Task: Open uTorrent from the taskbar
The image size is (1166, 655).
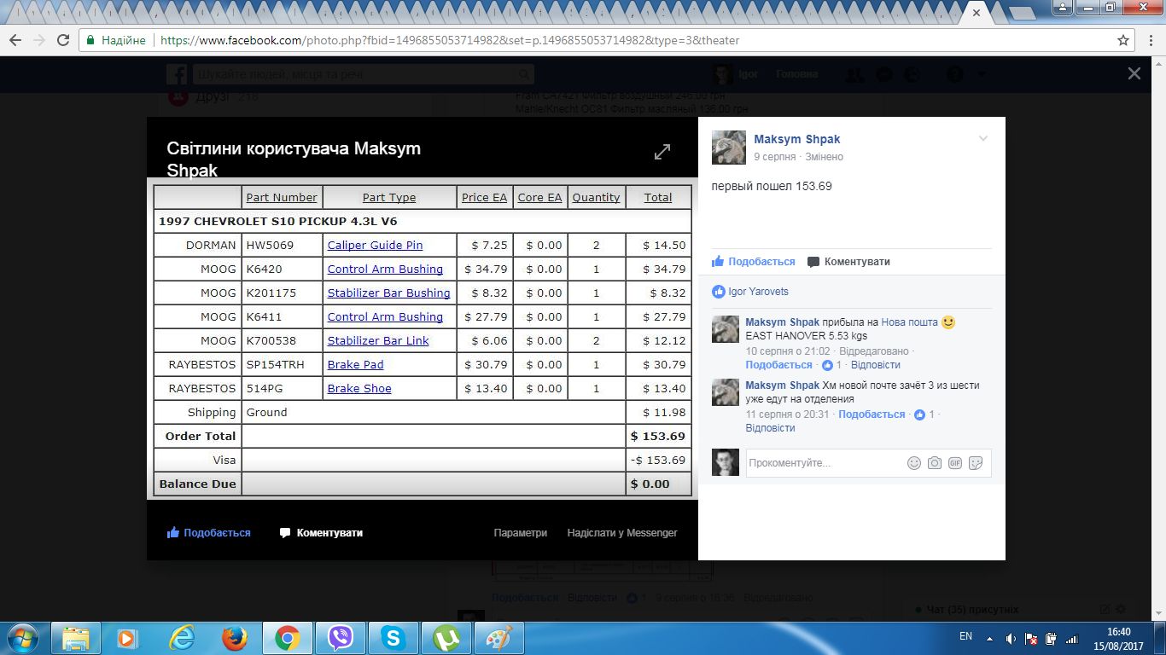Action: (446, 638)
